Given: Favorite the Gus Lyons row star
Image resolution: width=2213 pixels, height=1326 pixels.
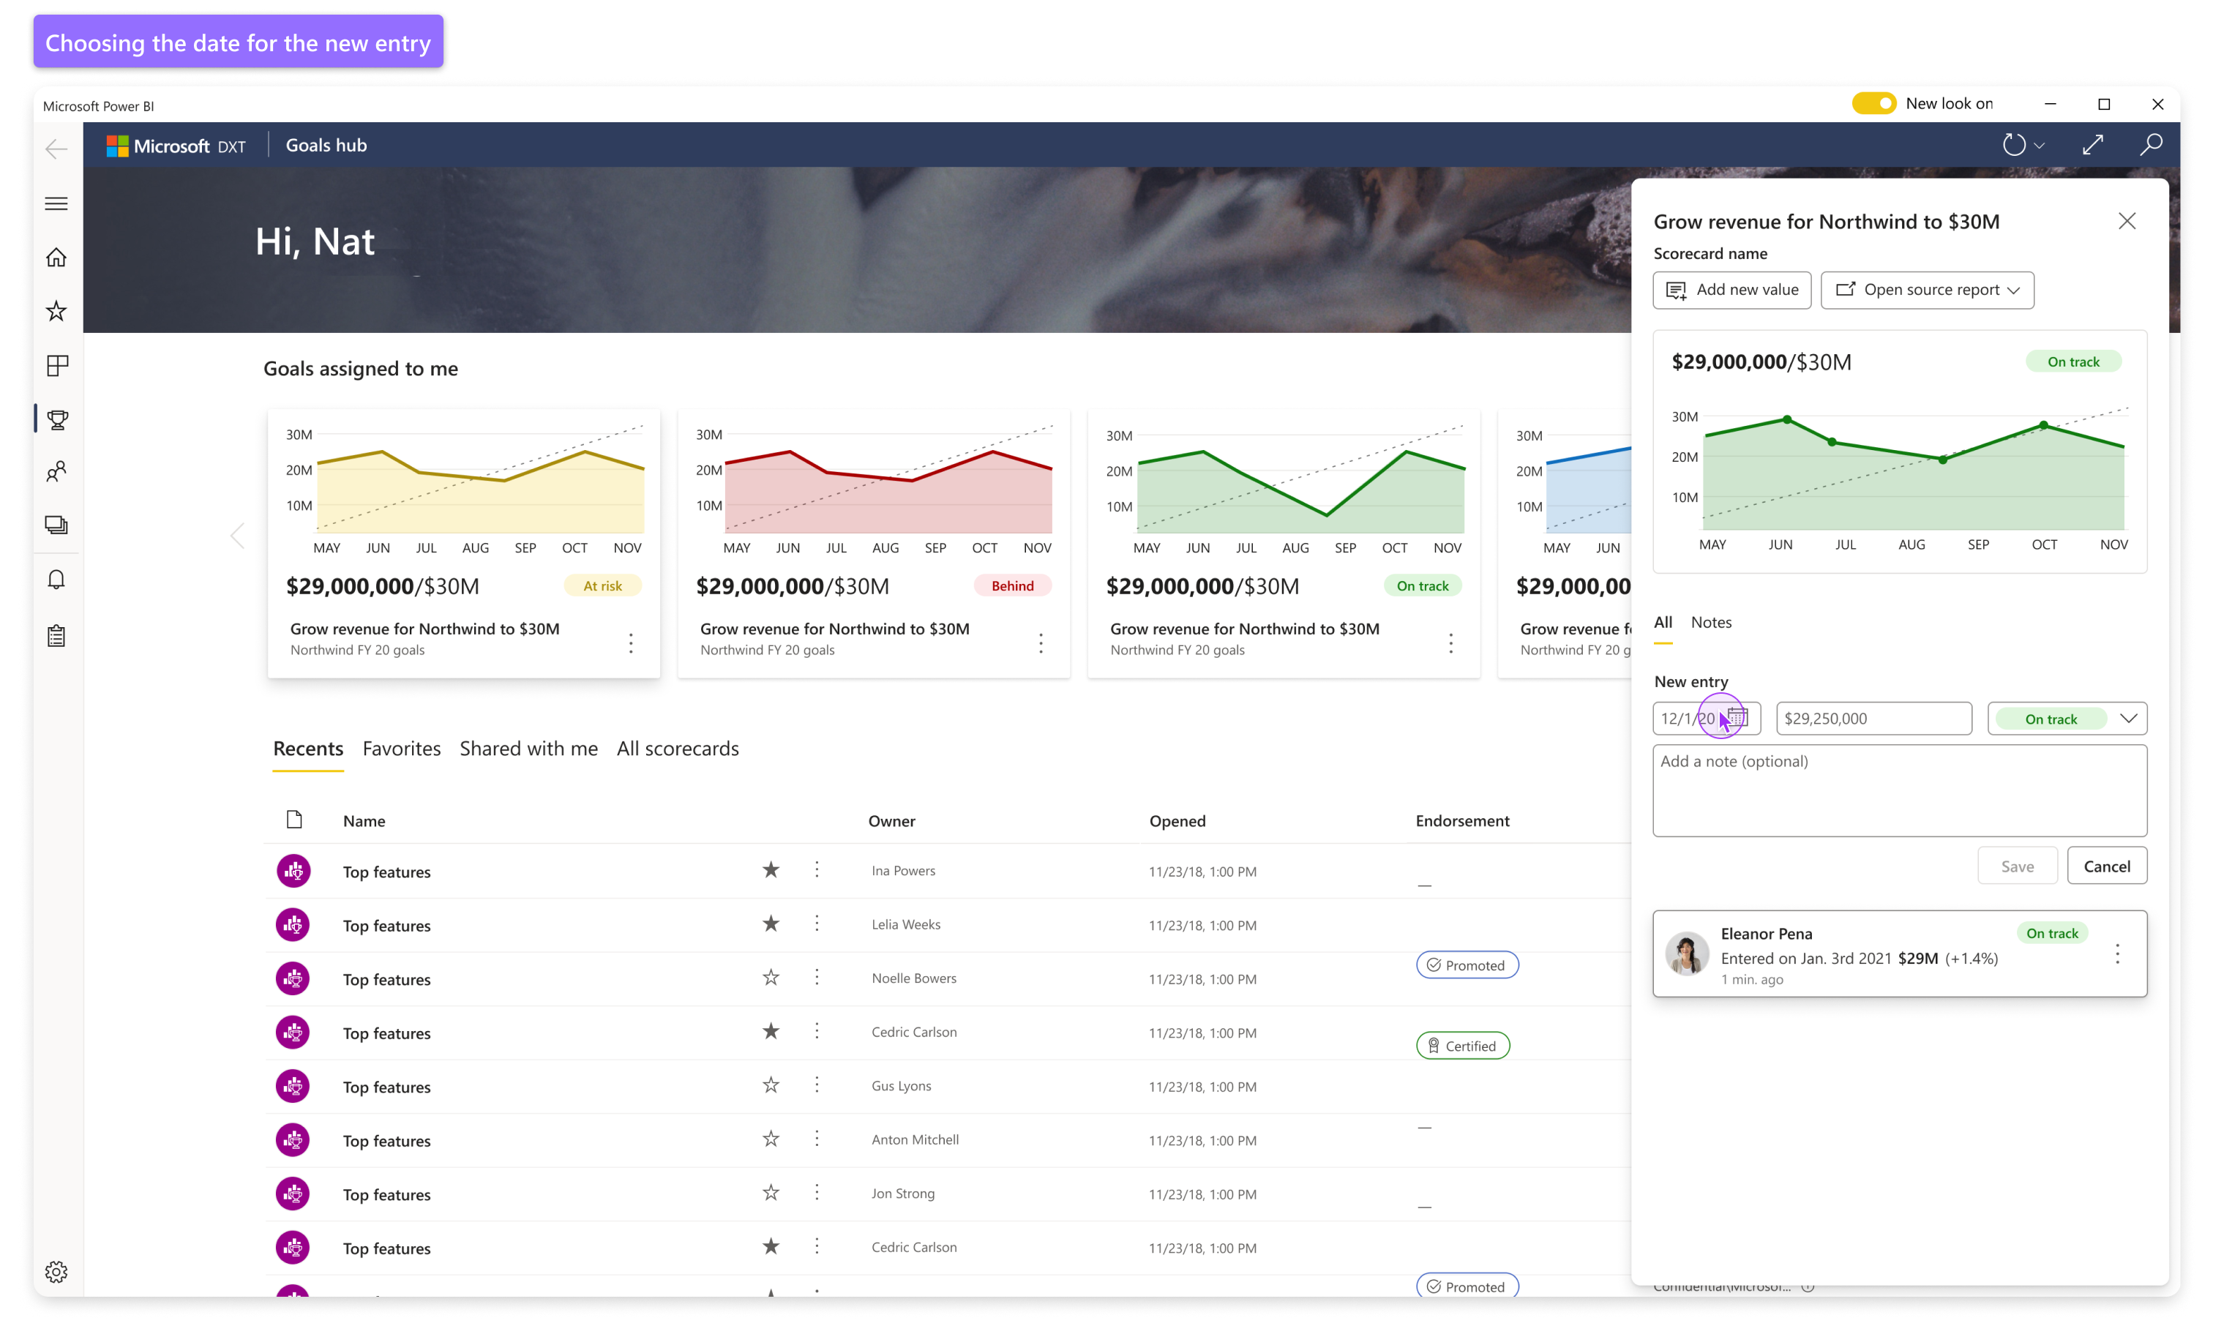Looking at the screenshot, I should (771, 1085).
